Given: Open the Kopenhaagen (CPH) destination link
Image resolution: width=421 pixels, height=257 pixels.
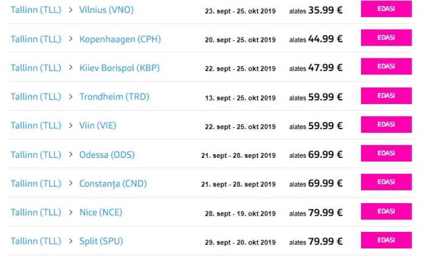Looking at the screenshot, I should pos(120,39).
